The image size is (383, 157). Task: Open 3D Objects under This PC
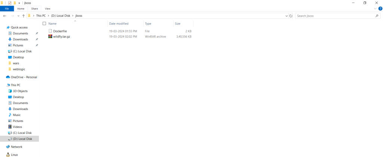[x=20, y=91]
